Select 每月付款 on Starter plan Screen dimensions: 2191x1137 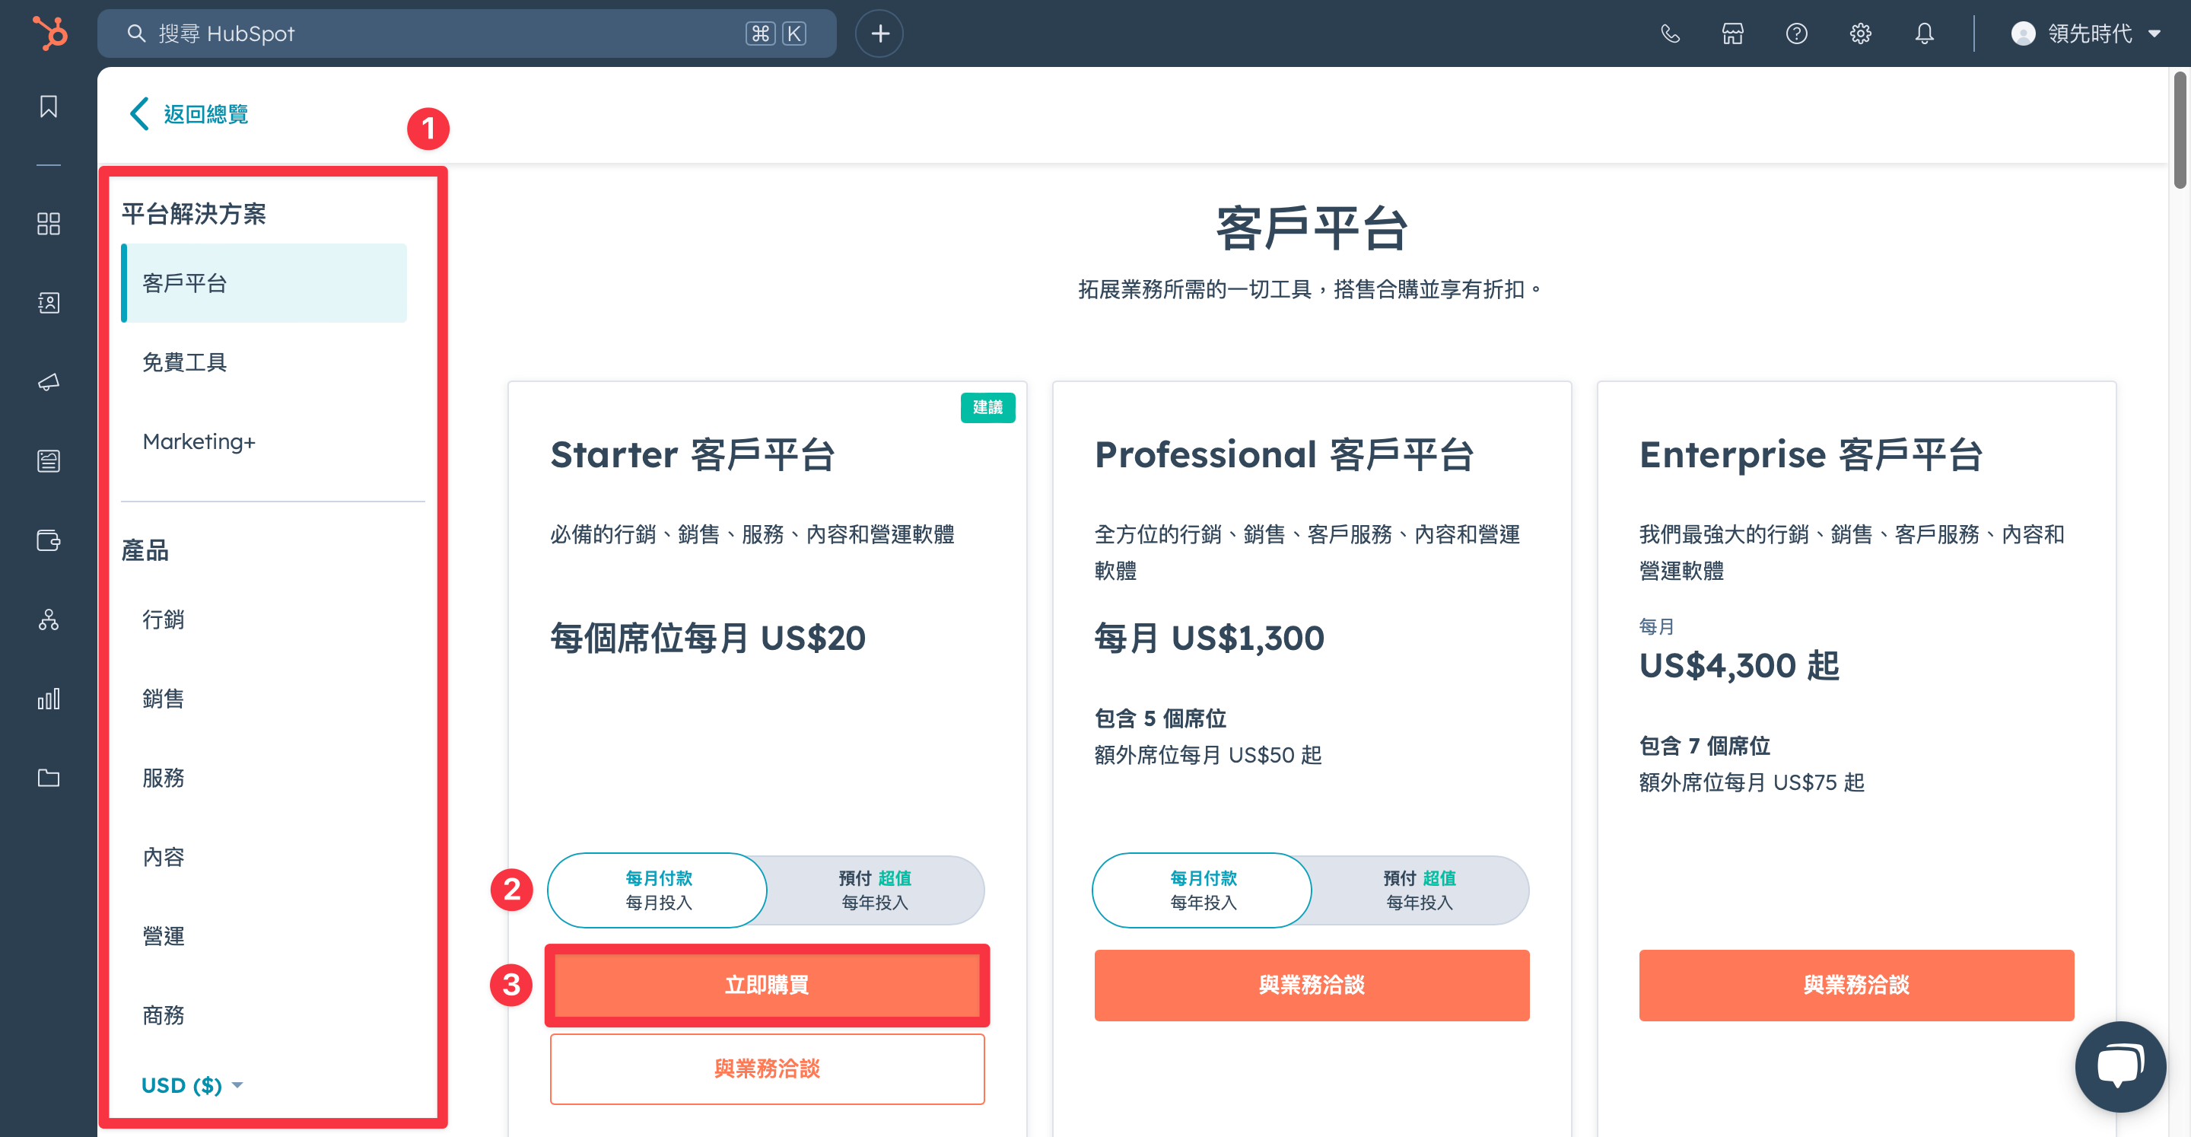657,890
